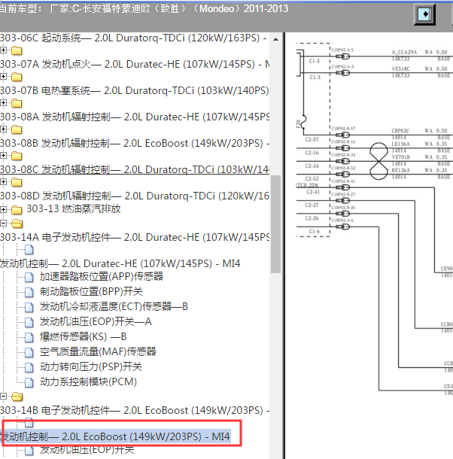453x459 pixels.
Task: Select 303-13 燃油蒸汽排放 label
Action: pos(74,208)
